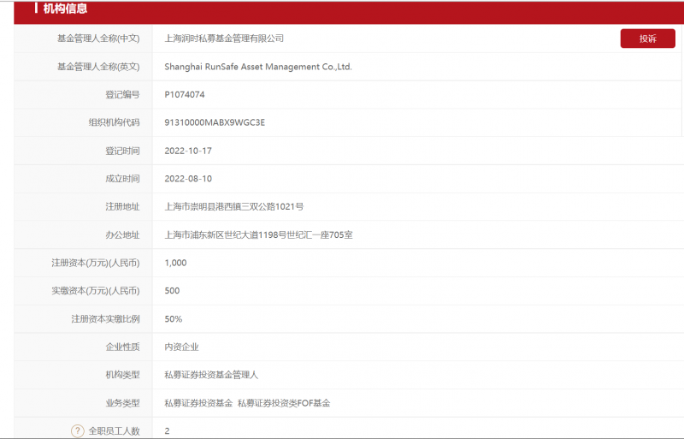
Task: Click the 注册资本实缴比例 label
Action: coord(105,319)
